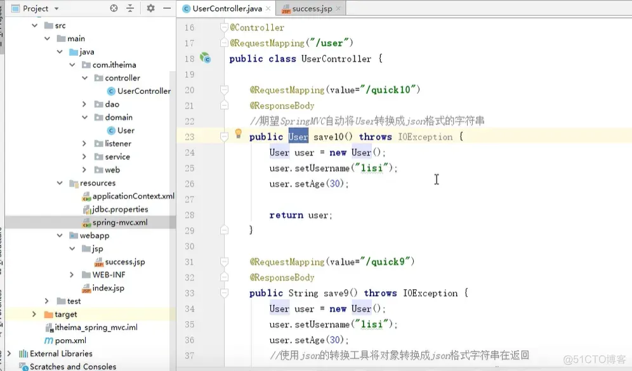Open applicationContext.xml file
The height and width of the screenshot is (371, 632).
coord(128,196)
